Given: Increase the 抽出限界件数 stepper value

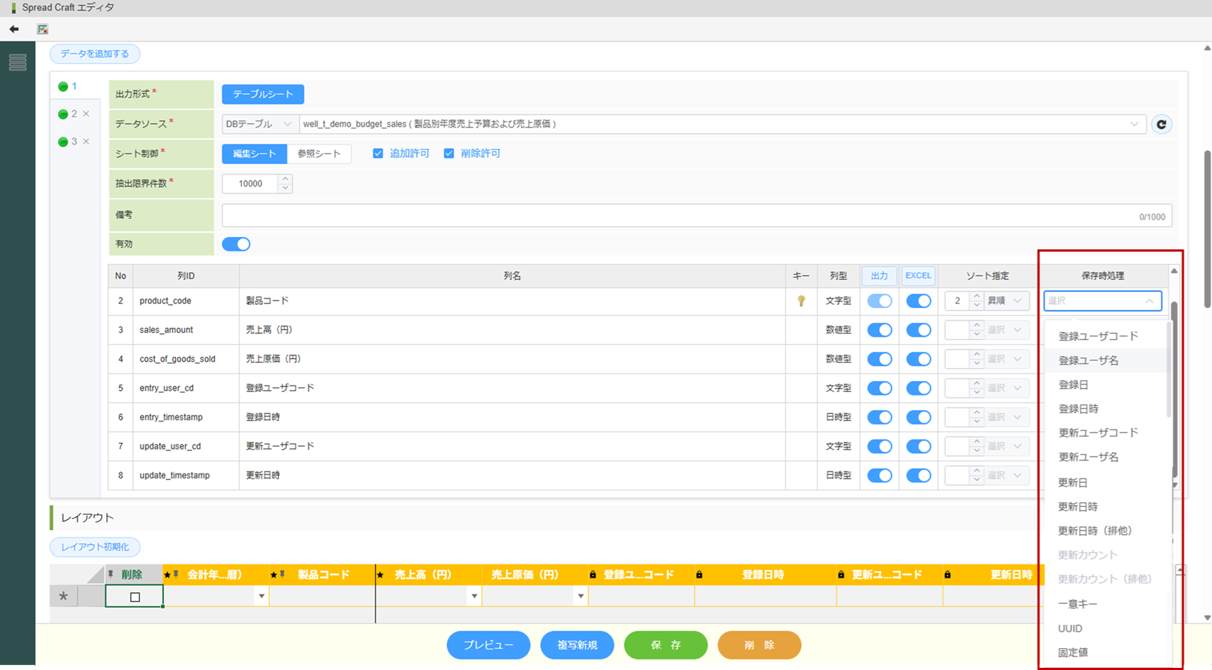Looking at the screenshot, I should (x=285, y=179).
